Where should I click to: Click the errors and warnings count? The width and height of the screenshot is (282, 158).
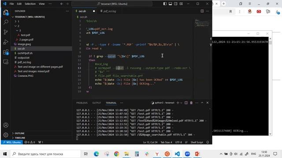(x=30, y=142)
